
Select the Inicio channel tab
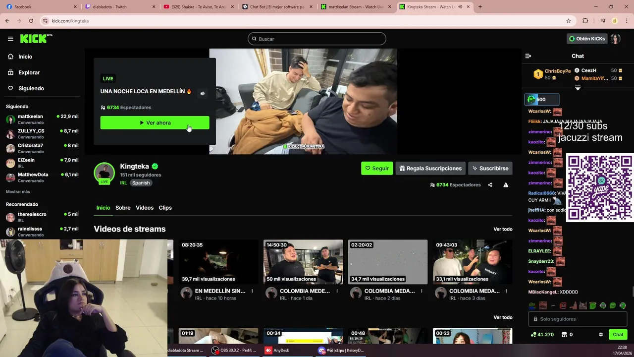tap(103, 208)
